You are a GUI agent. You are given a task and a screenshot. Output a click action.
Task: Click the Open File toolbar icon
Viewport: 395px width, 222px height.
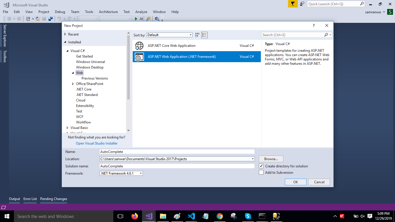pyautogui.click(x=38, y=19)
